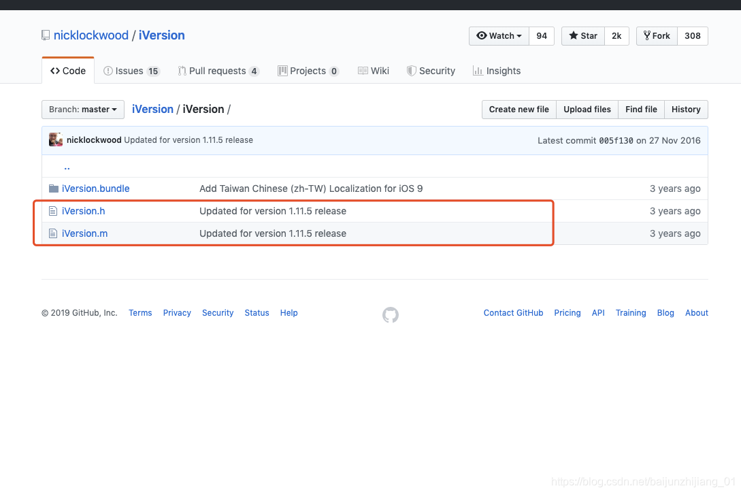Open the Security tab
The width and height of the screenshot is (741, 494).
pyautogui.click(x=431, y=71)
